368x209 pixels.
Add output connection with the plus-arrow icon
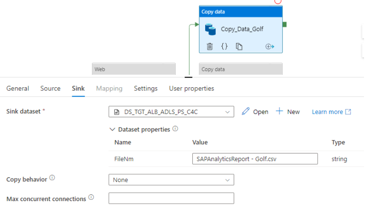click(x=270, y=46)
